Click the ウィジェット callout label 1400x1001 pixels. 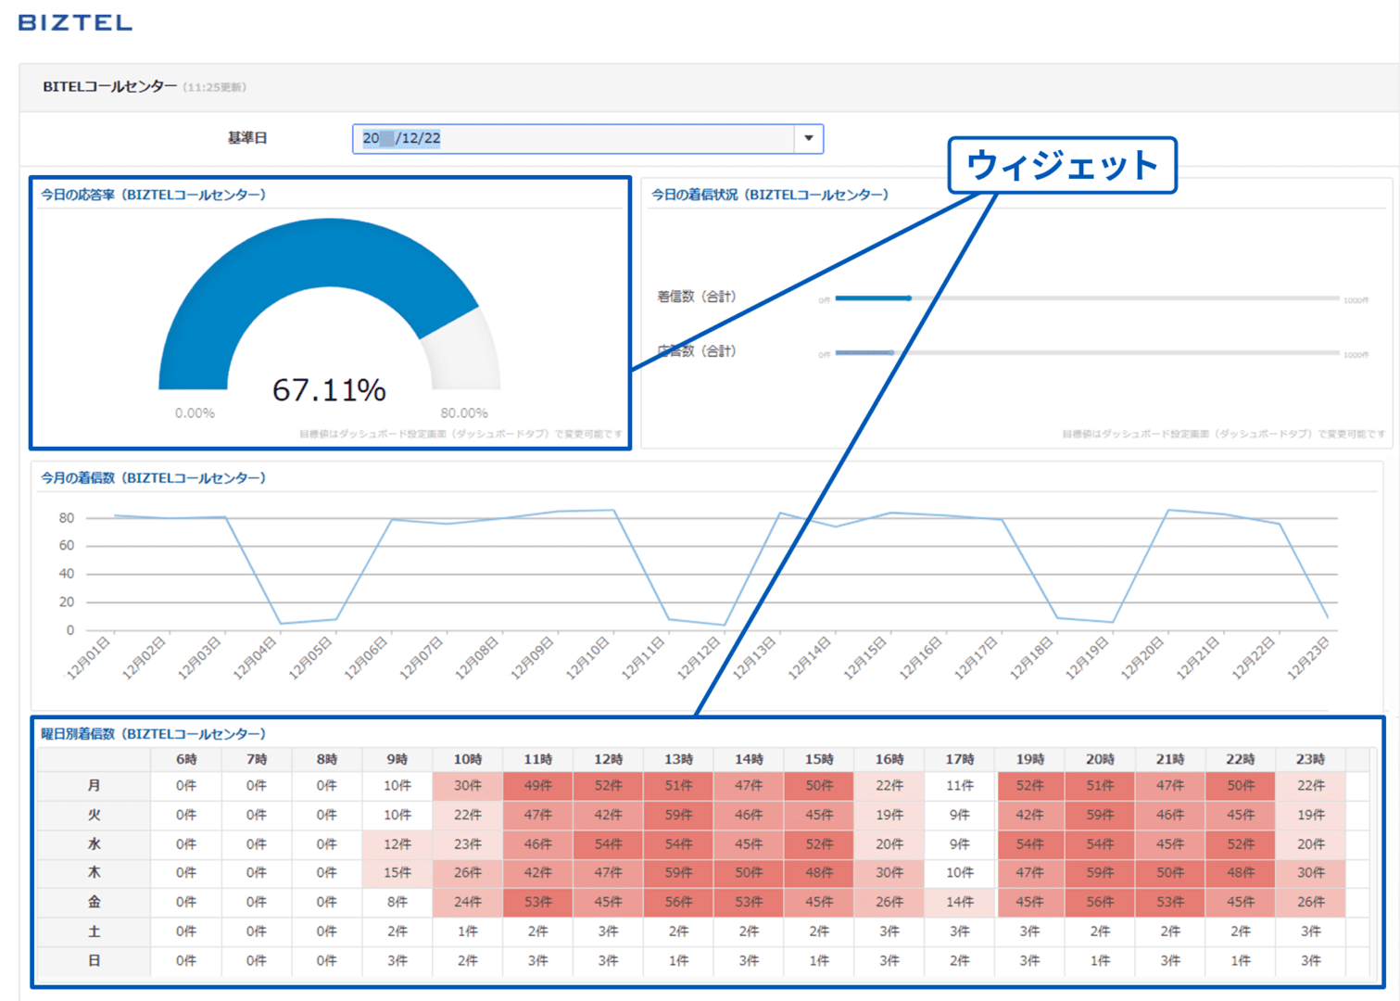coord(1062,166)
